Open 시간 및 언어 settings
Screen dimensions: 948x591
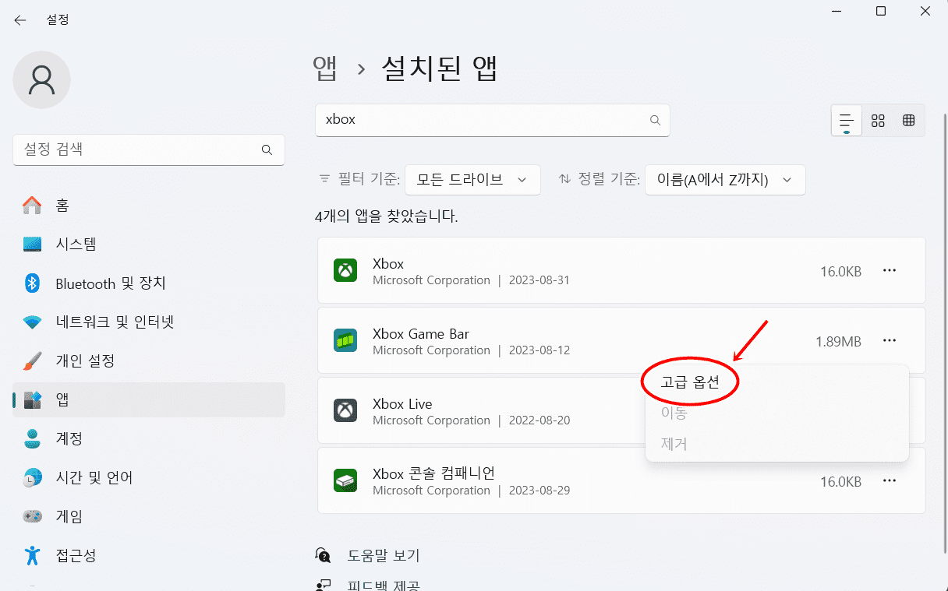149,478
